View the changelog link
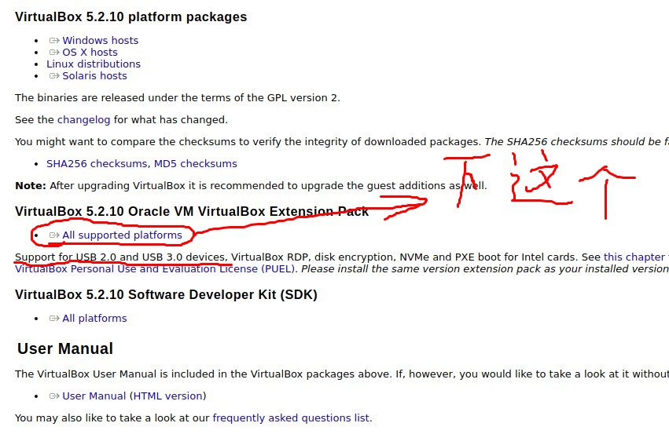The image size is (669, 434). 83,120
